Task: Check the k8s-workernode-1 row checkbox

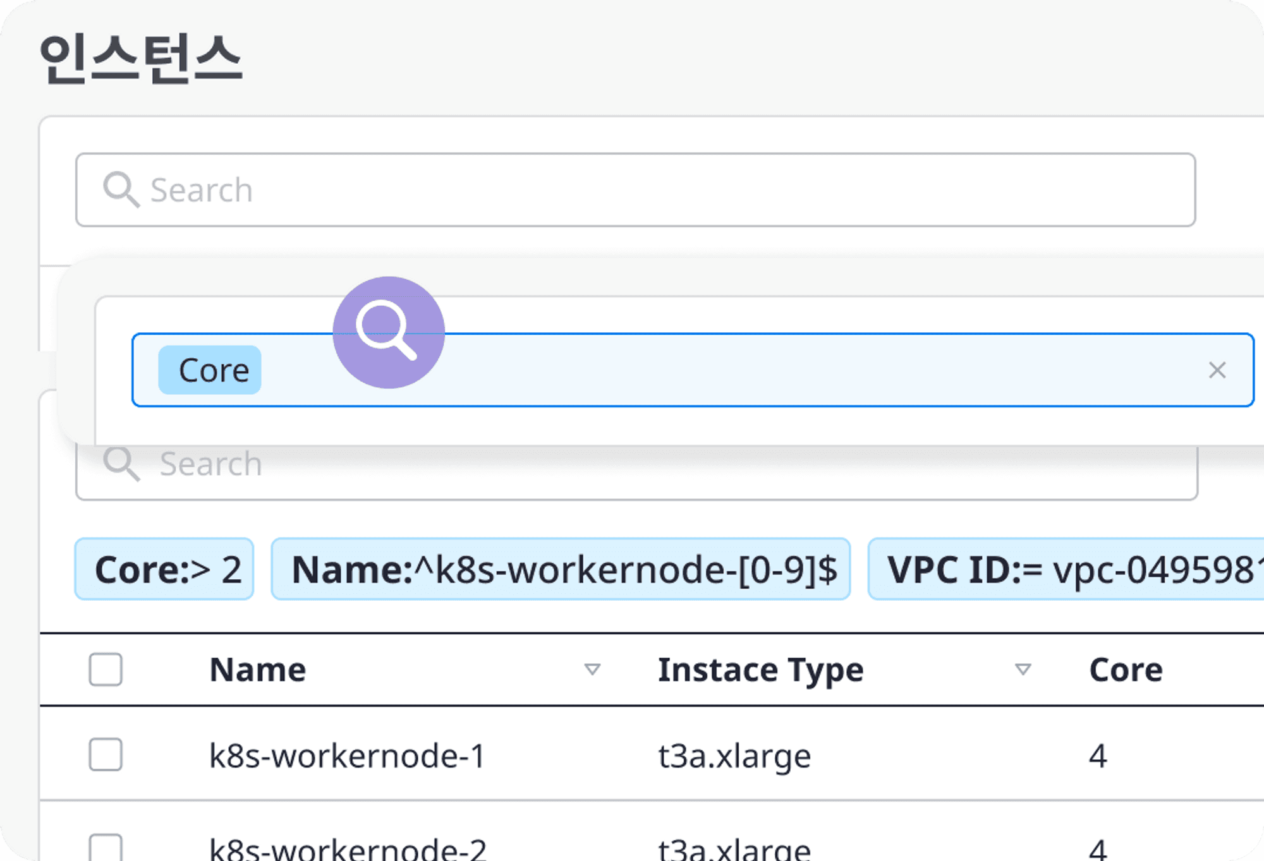Action: (106, 754)
